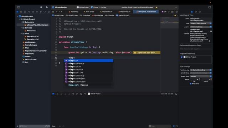
Task: Switch to the Repository editor tab
Action: pyautogui.click(x=73, y=12)
